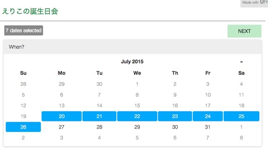This screenshot has width=268, height=152.
Task: Click the 7 dates selected badge
Action: coord(23,31)
